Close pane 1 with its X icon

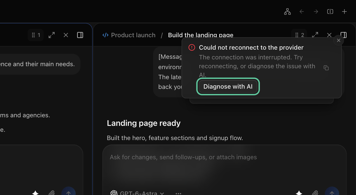pyautogui.click(x=66, y=35)
